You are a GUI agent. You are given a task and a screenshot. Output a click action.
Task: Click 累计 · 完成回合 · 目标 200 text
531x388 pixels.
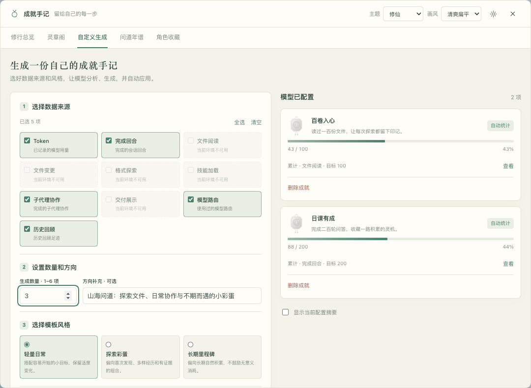coord(317,264)
